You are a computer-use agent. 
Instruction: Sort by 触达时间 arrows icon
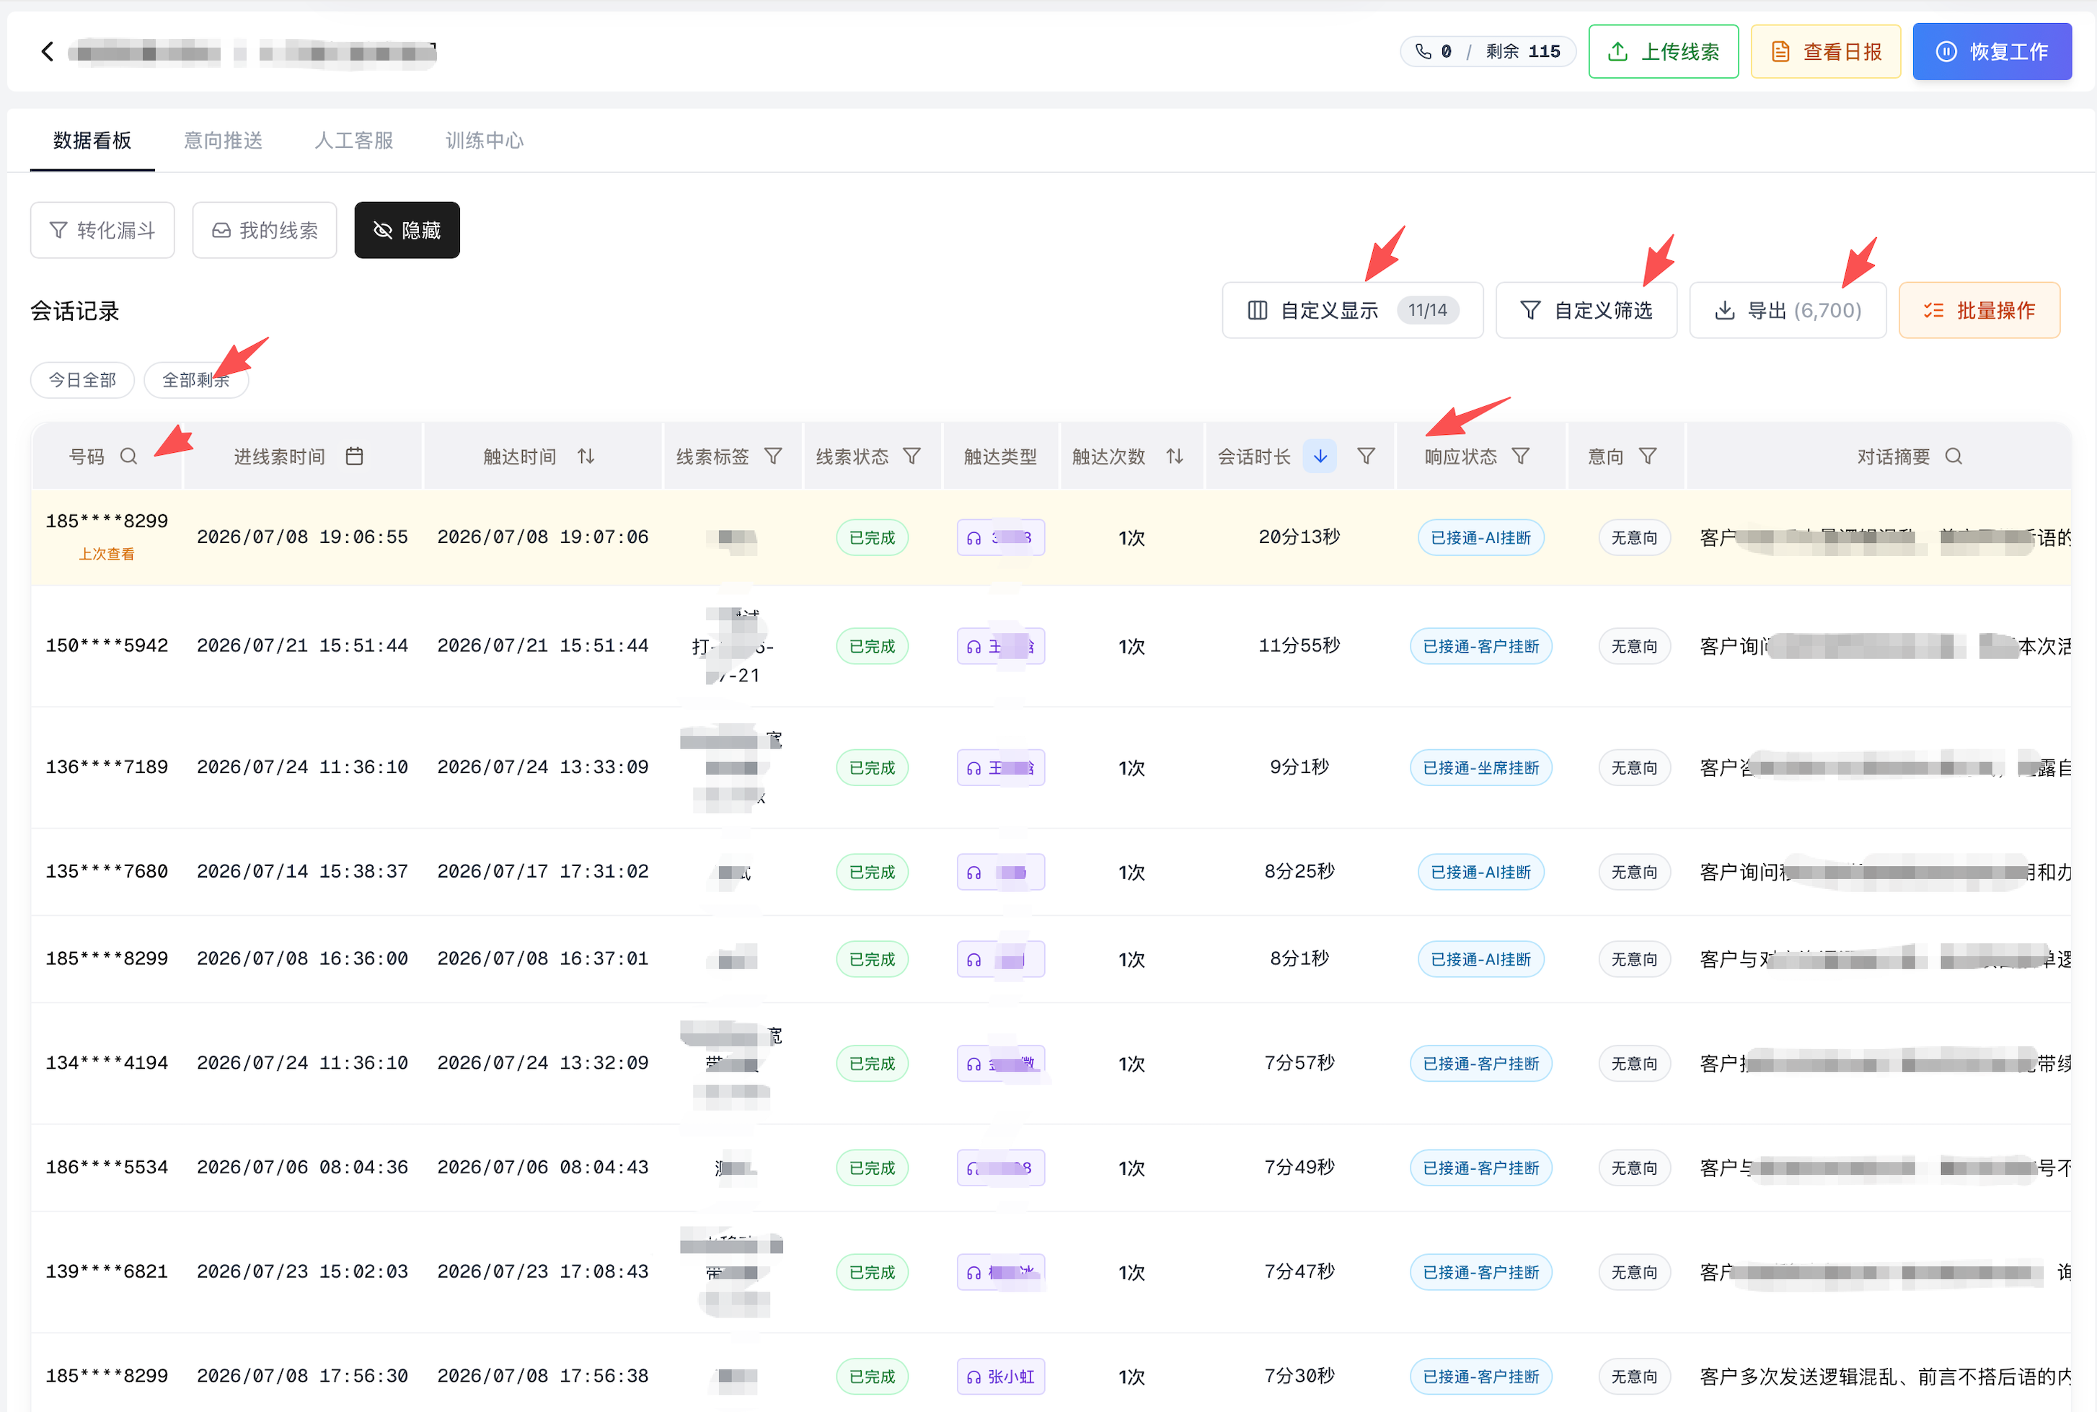(586, 456)
